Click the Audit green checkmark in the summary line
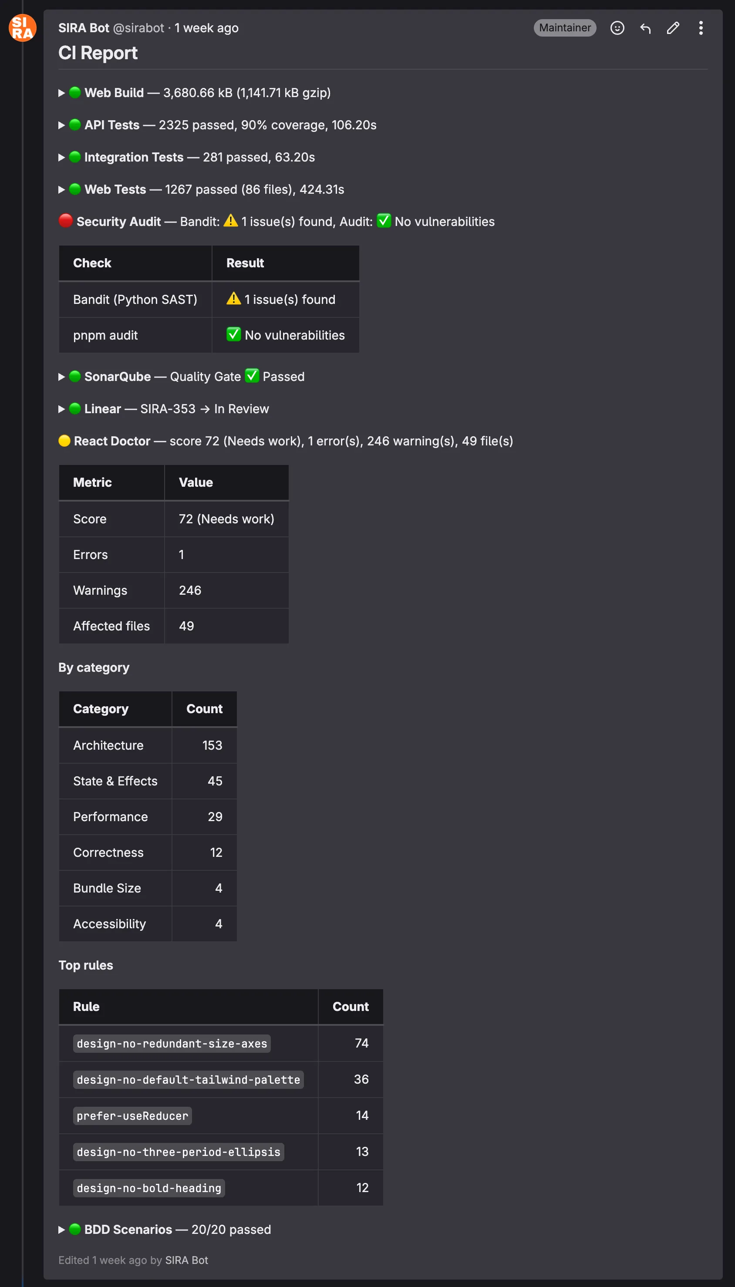Image resolution: width=735 pixels, height=1287 pixels. coord(384,221)
